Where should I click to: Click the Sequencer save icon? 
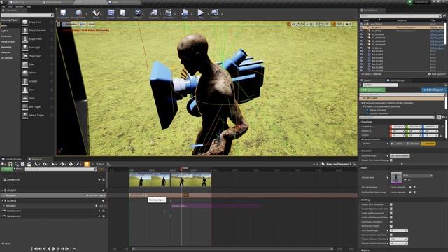coord(10,164)
